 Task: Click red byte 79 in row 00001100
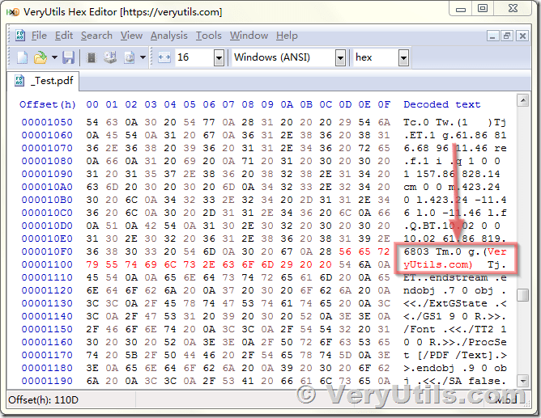pyautogui.click(x=92, y=264)
